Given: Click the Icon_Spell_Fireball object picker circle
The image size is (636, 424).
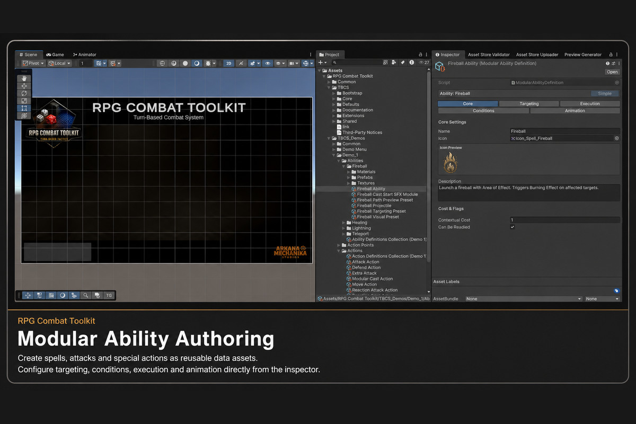Looking at the screenshot, I should [617, 138].
